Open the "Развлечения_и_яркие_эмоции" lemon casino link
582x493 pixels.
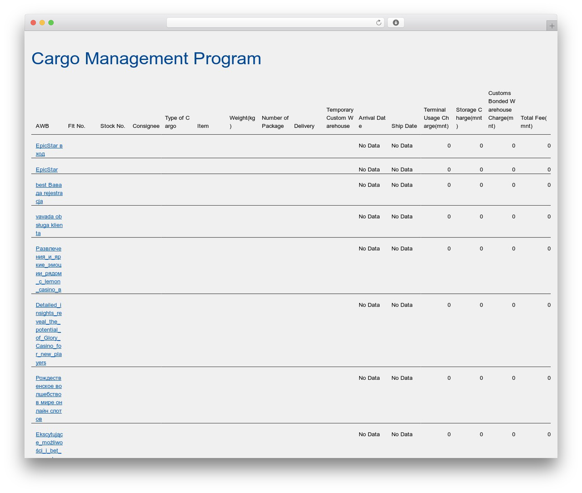click(x=49, y=269)
